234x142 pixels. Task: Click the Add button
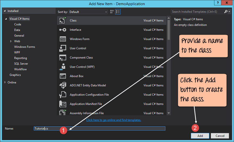[x=200, y=136]
